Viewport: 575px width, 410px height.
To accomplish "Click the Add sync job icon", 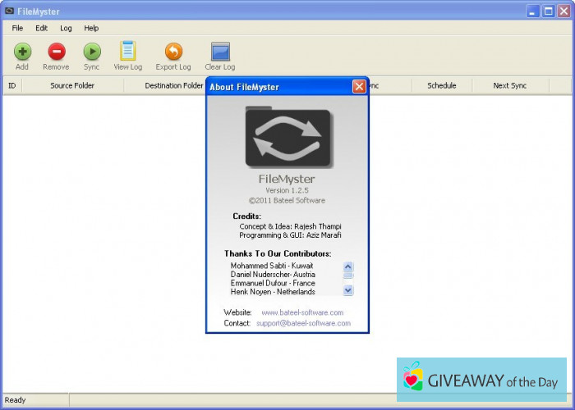I will click(22, 52).
